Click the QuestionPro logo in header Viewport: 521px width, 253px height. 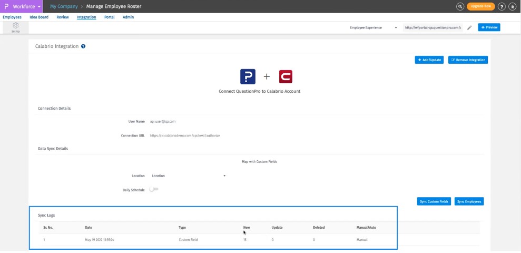pos(6,6)
